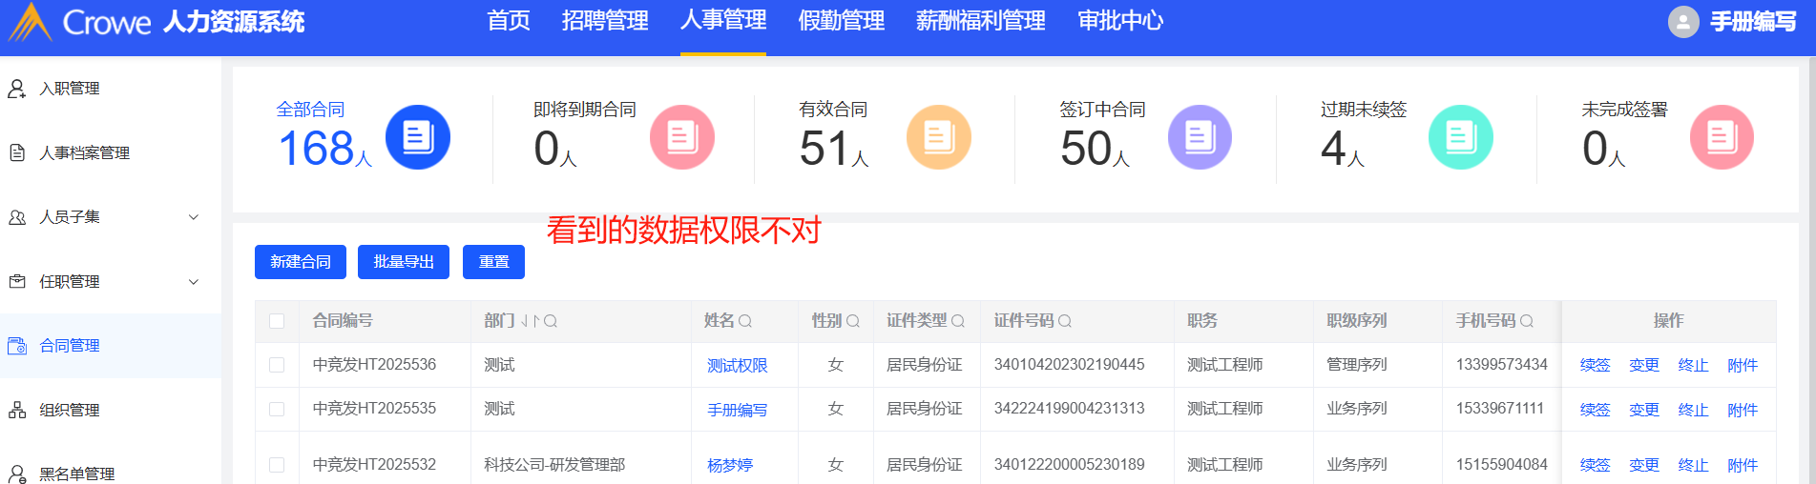The width and height of the screenshot is (1816, 484).
Task: Click 人员子集 sidebar icon
Action: tap(17, 217)
